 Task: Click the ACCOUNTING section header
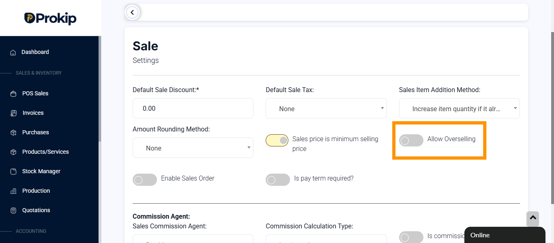(31, 231)
